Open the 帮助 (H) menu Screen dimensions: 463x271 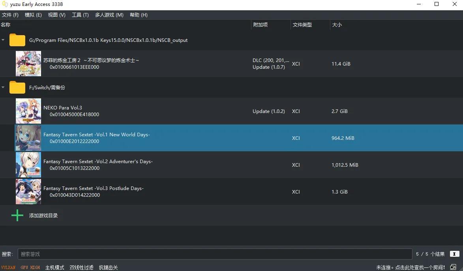tap(139, 15)
